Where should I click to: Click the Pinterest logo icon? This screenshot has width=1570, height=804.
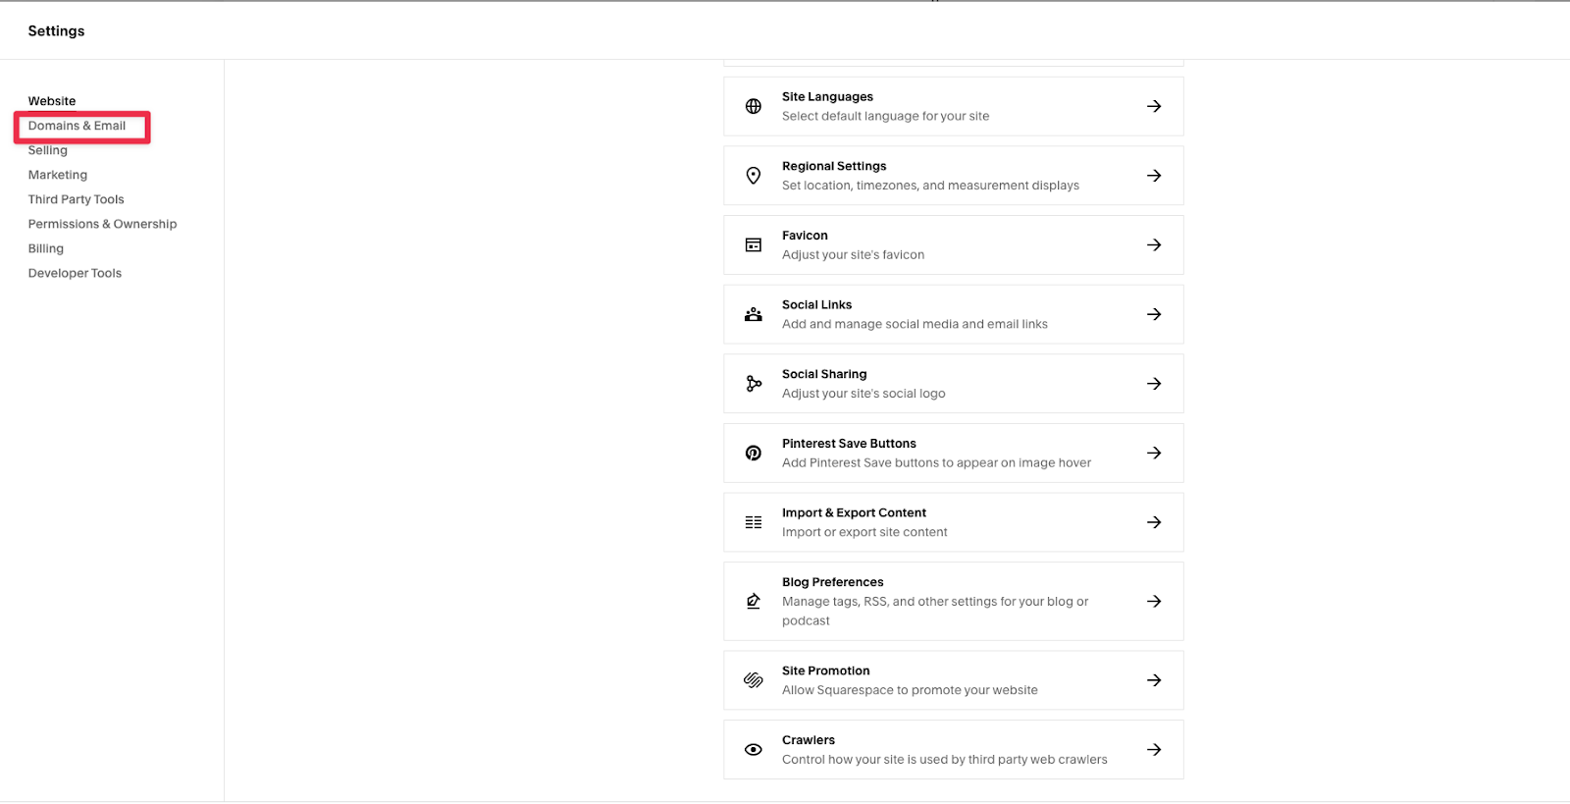[754, 454]
